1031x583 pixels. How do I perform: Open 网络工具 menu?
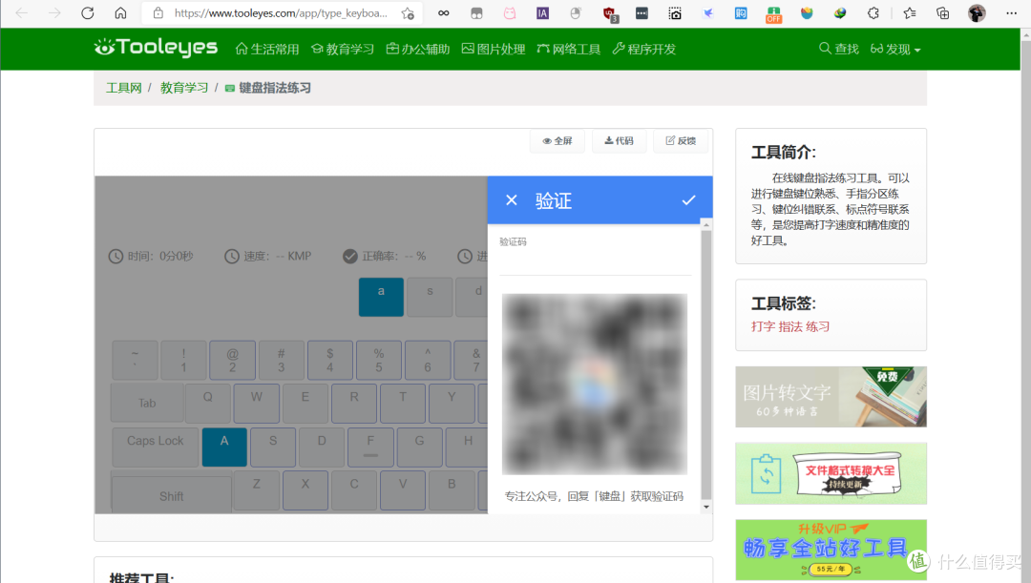coord(569,50)
